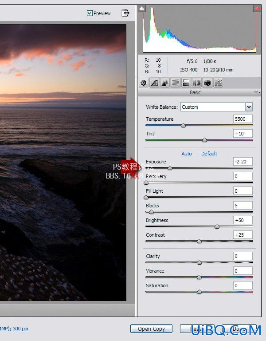Click the Exposure value field -2.20

click(243, 162)
